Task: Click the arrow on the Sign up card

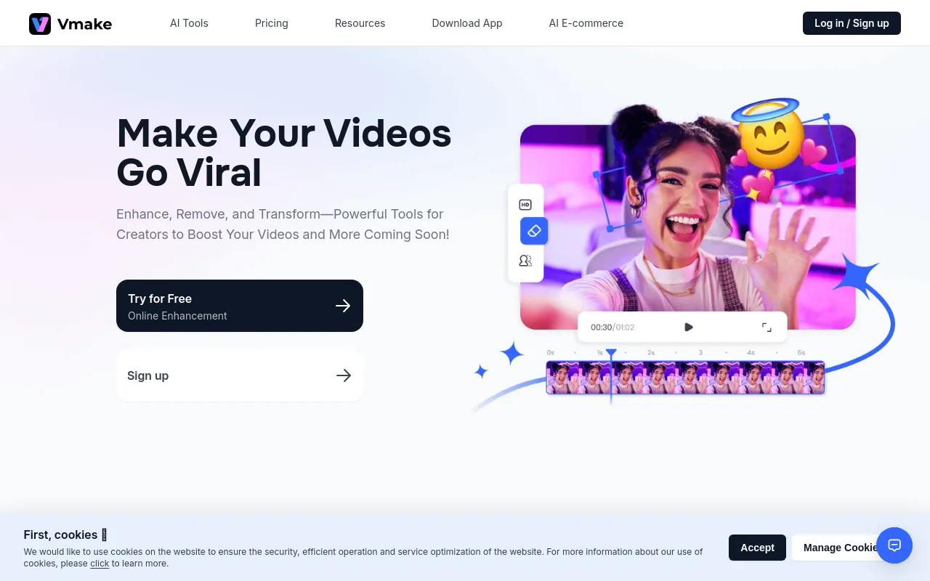Action: pos(344,375)
